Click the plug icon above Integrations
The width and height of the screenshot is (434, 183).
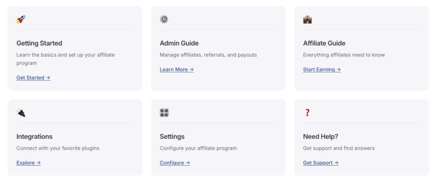[x=21, y=113]
